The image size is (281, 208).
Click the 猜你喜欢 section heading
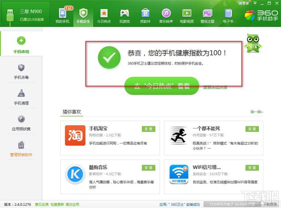72,112
